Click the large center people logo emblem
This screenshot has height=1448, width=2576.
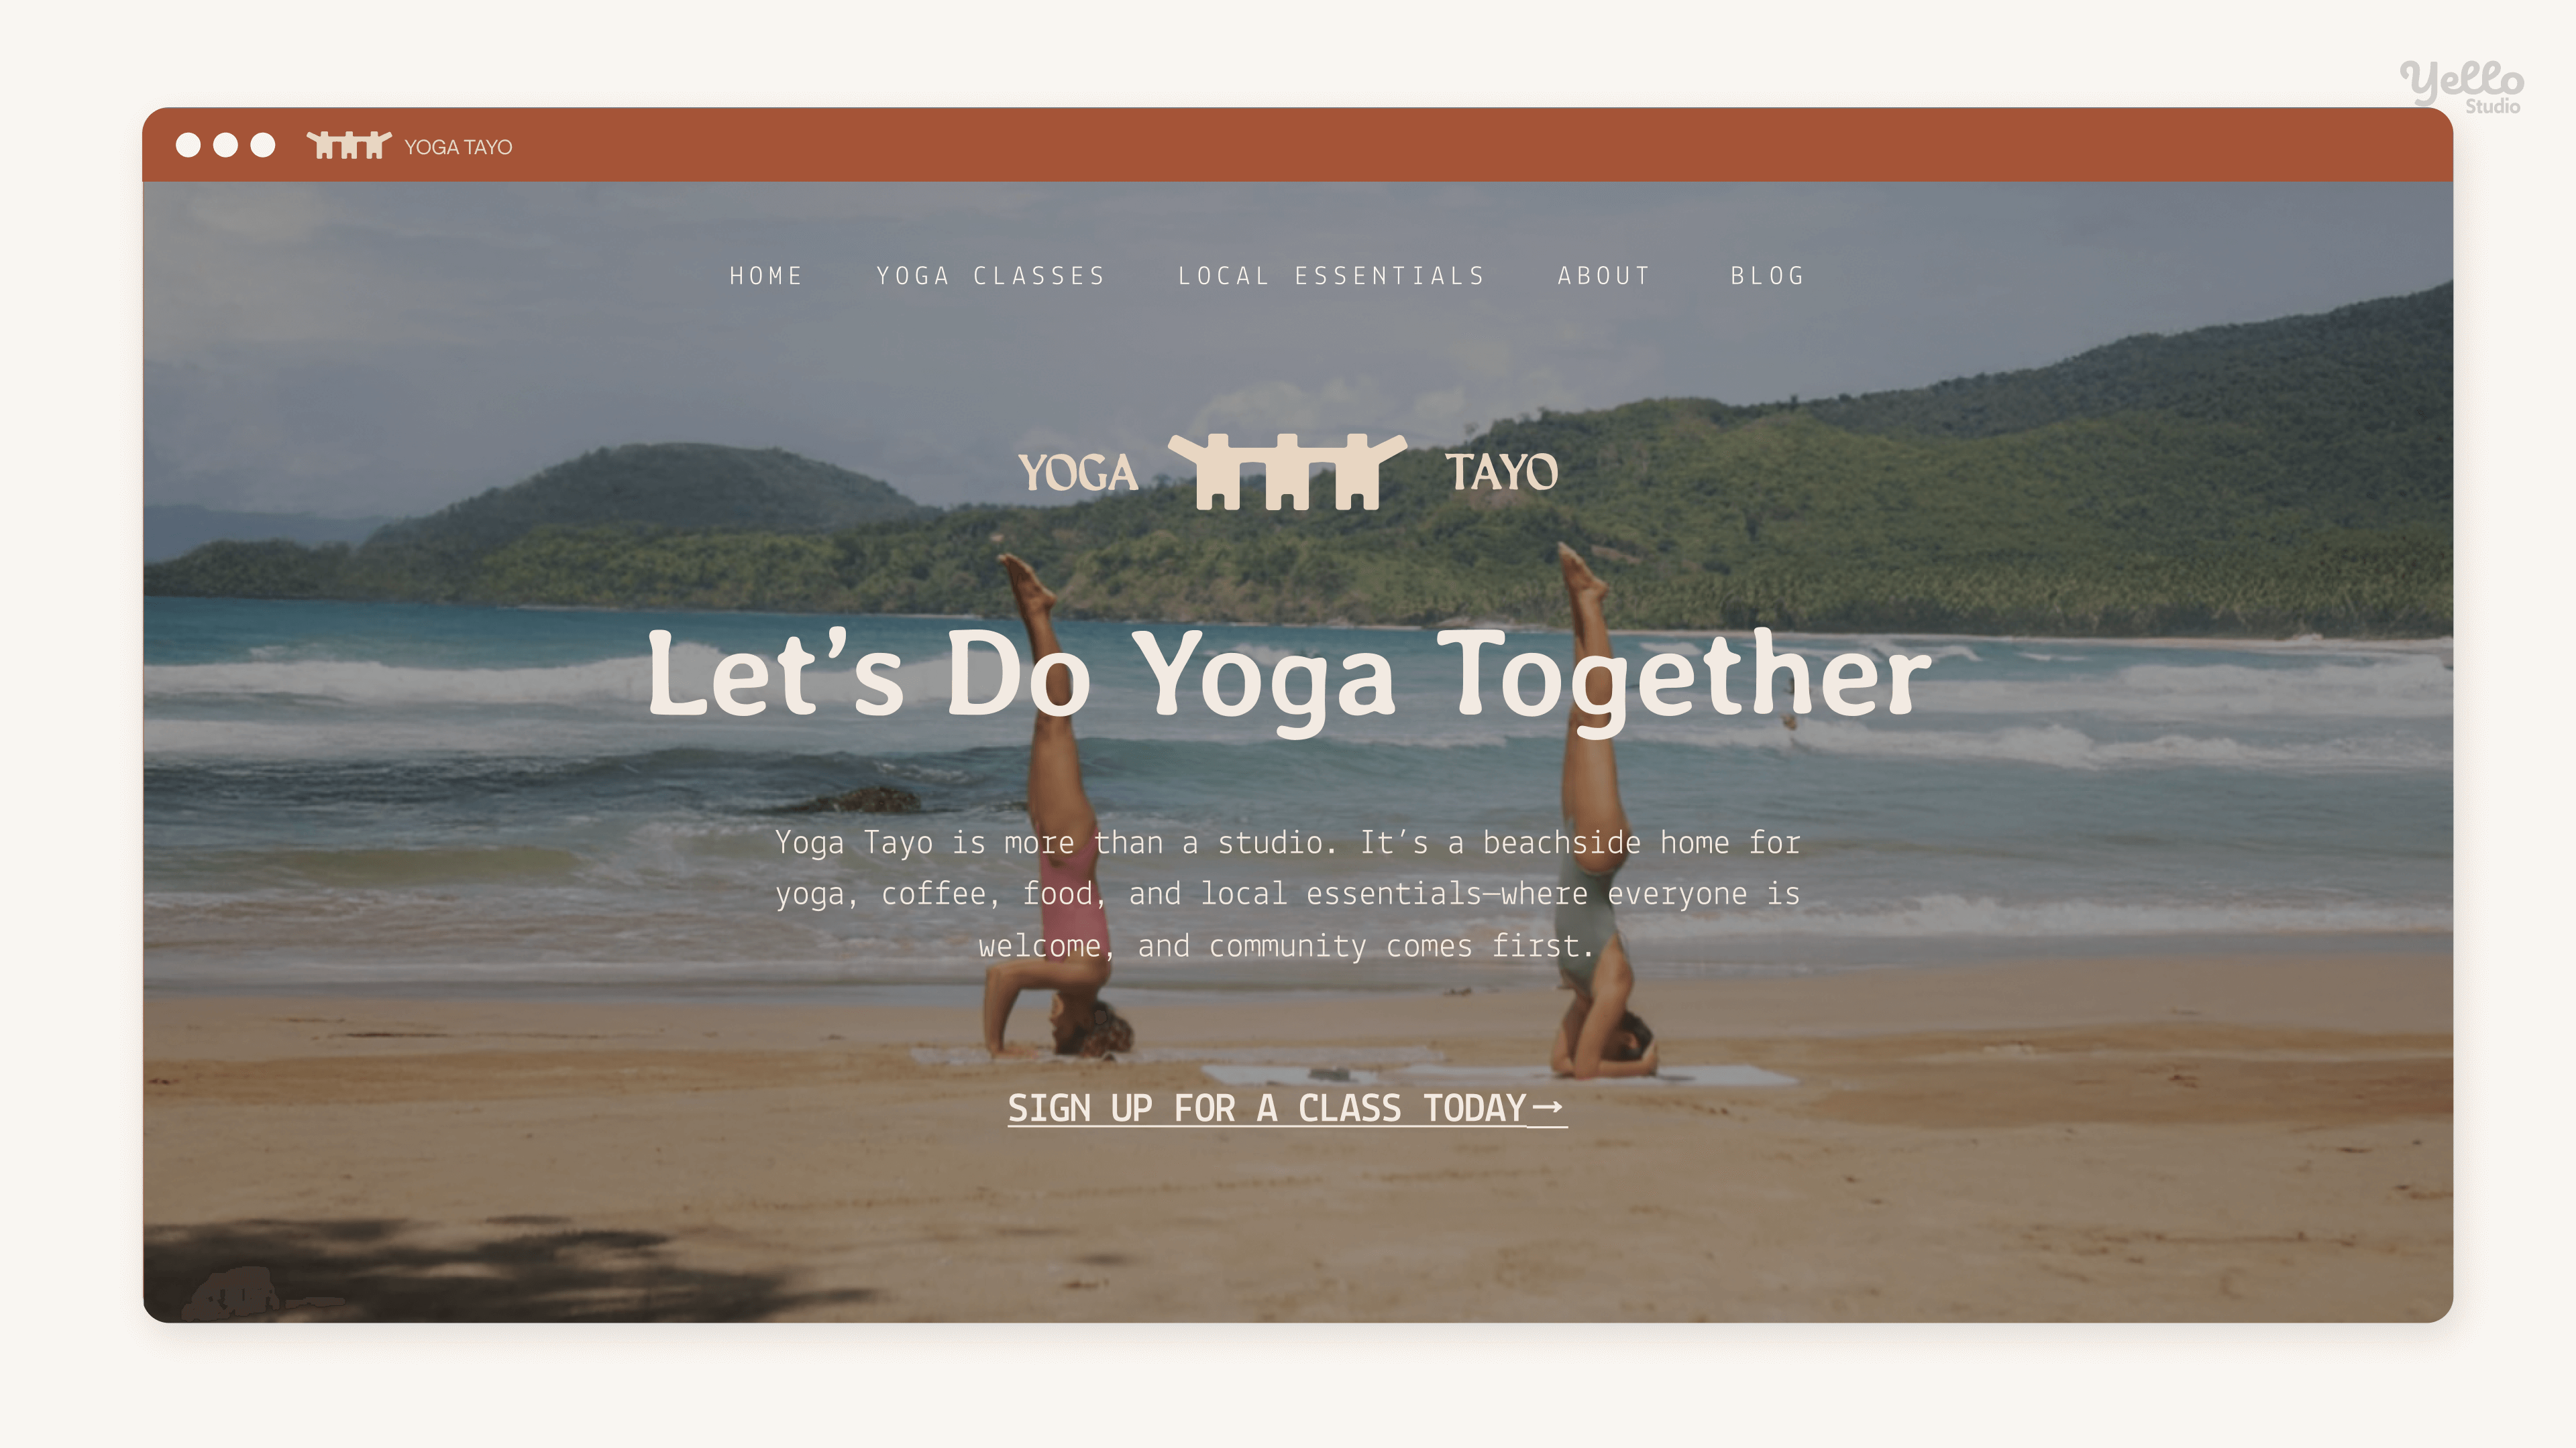1287,472
